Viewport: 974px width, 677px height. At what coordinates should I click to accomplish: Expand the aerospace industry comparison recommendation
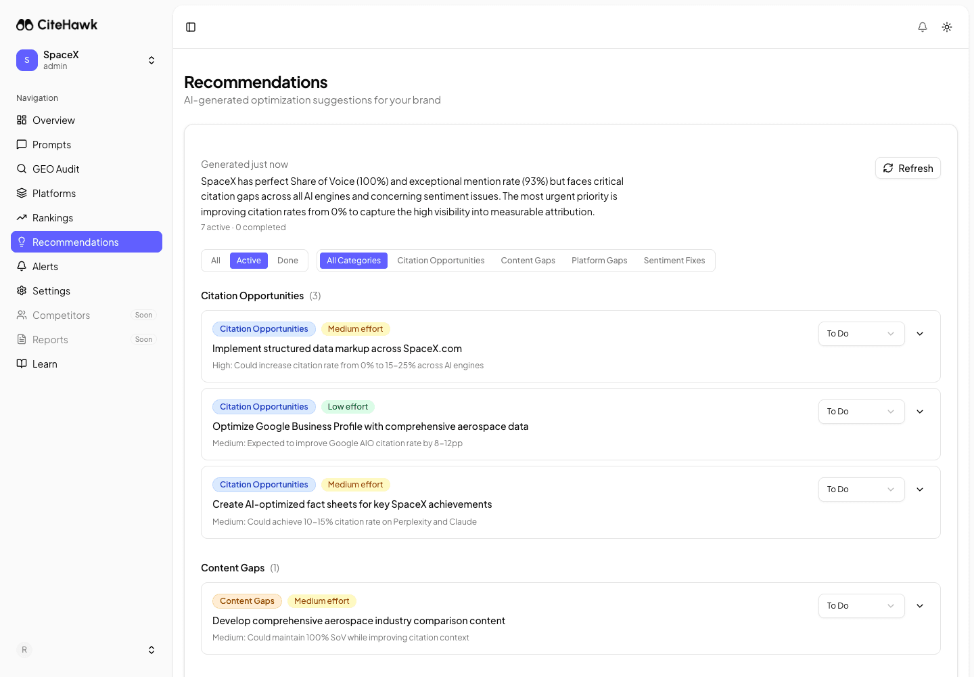920,606
